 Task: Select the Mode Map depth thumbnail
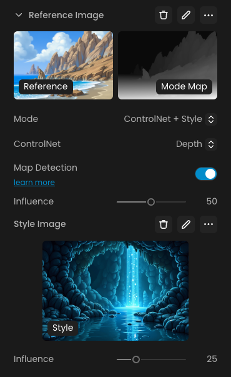click(167, 65)
